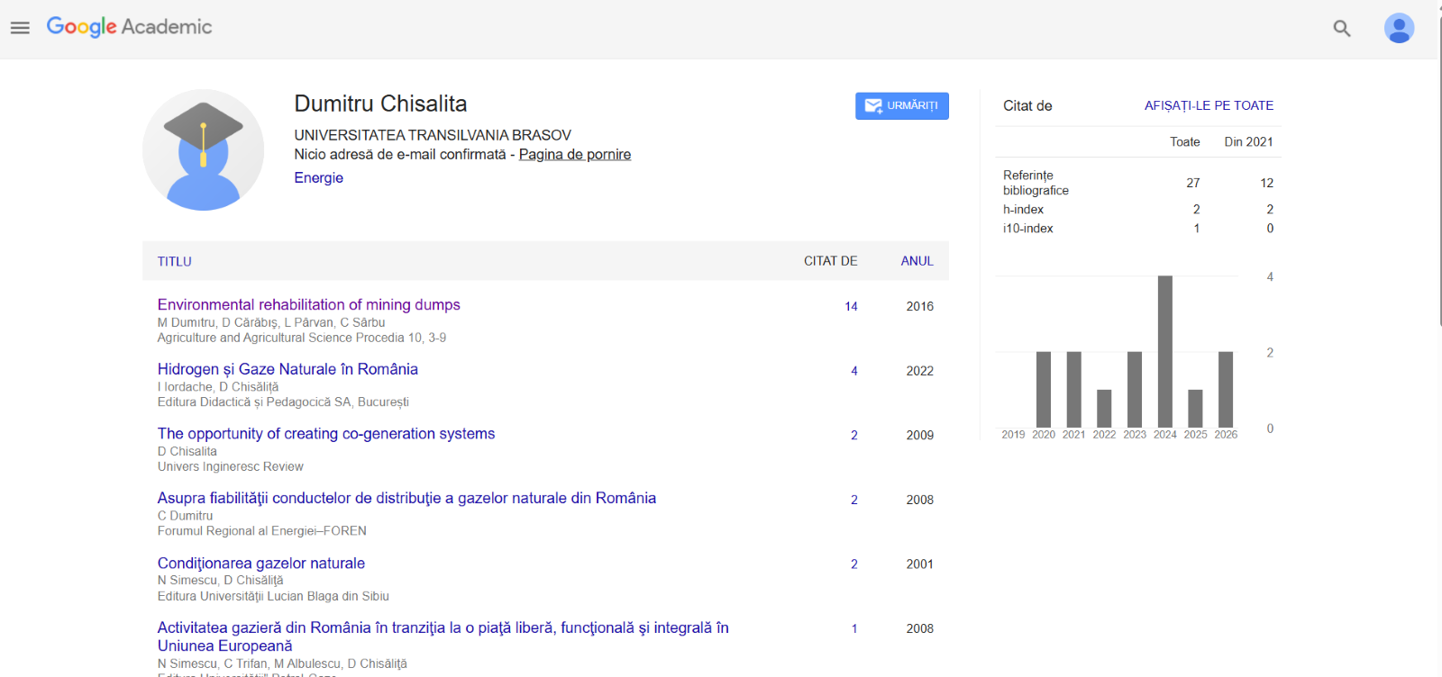Click the 2024 bar in citation chart
This screenshot has width=1442, height=677.
(1165, 351)
